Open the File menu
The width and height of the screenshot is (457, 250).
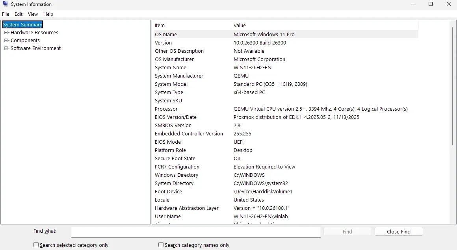pos(6,14)
